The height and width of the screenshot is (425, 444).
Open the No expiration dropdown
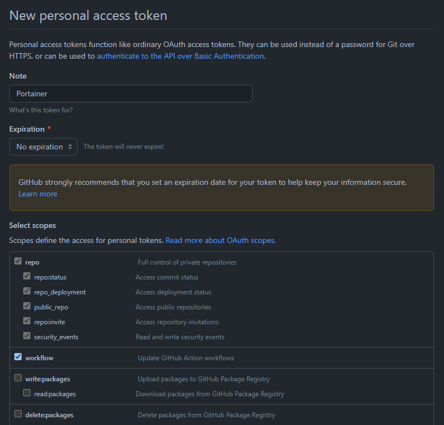(x=44, y=147)
